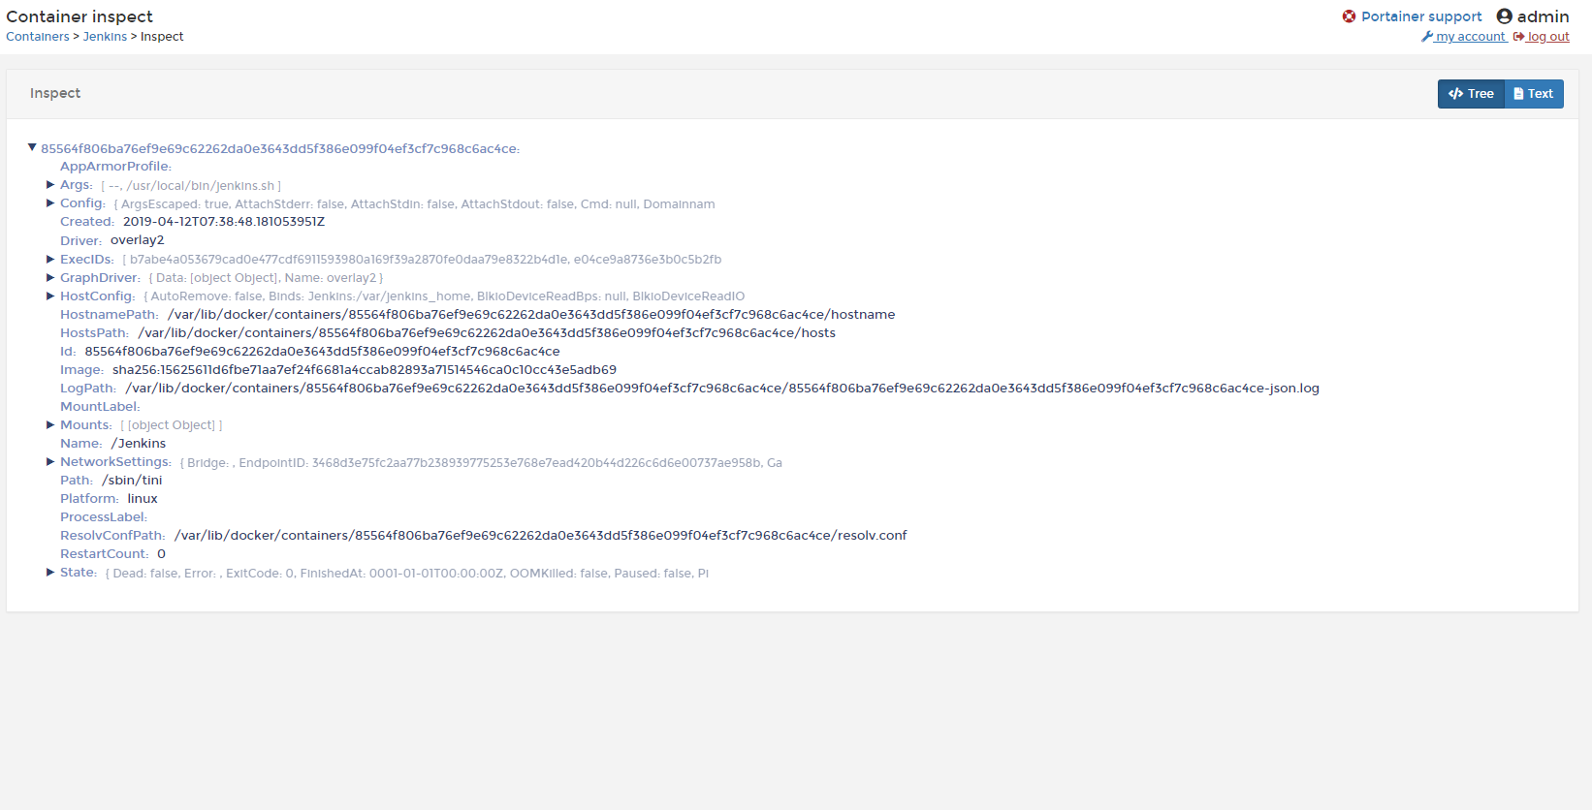1592x810 pixels.
Task: Collapse the root container ID node
Action: click(x=32, y=147)
